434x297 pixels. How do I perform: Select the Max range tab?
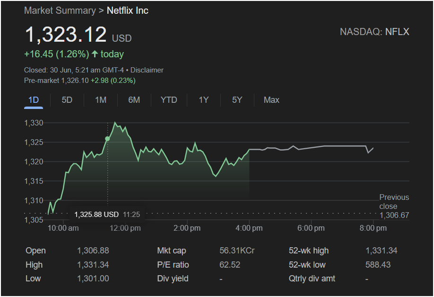271,100
